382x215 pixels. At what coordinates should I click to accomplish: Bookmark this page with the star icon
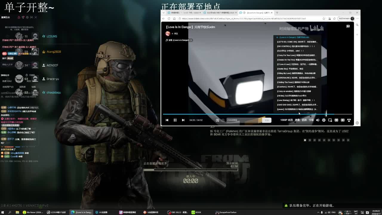(x=324, y=19)
